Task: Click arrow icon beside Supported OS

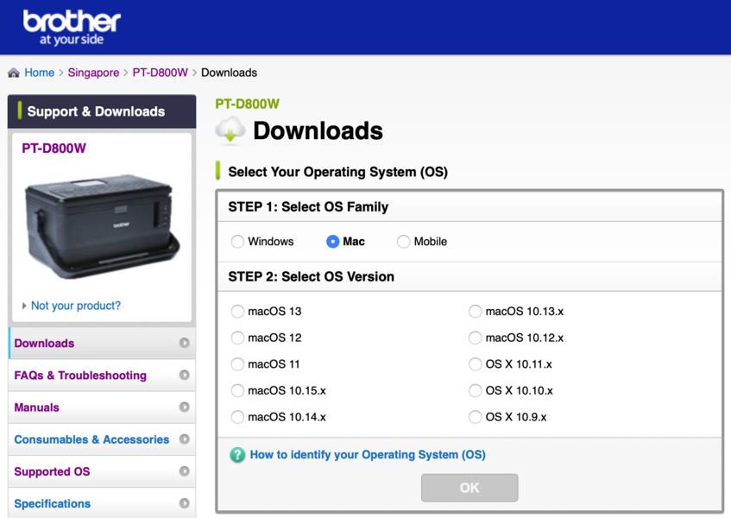Action: [184, 471]
